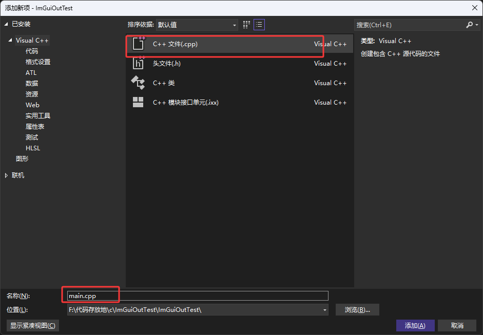Image resolution: width=483 pixels, height=335 pixels.
Task: Select the 联机 tree item
Action: [x=18, y=175]
